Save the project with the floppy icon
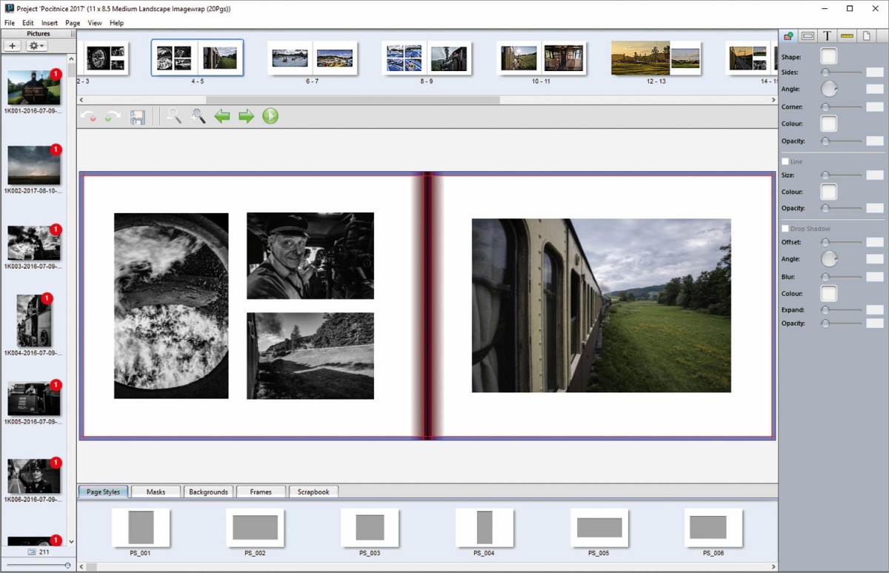 [x=137, y=116]
